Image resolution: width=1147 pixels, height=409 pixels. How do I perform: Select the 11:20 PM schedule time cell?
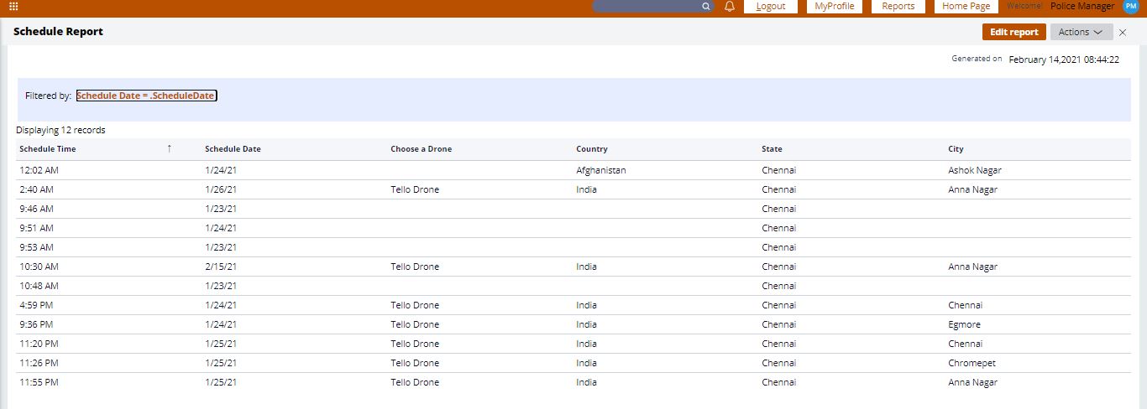tap(39, 344)
